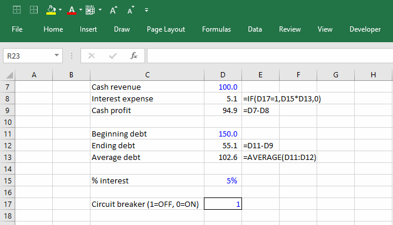Viewport: 393px width, 225px height.
Task: Open the File menu
Action: (x=17, y=29)
